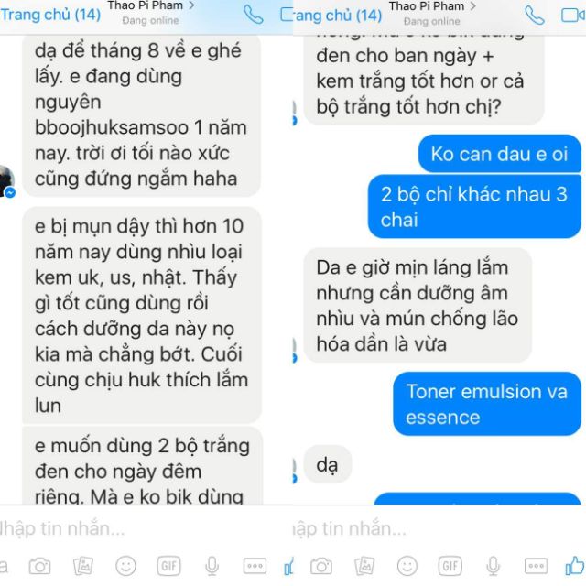Open emoji picker in left chat toolbar

[126, 566]
